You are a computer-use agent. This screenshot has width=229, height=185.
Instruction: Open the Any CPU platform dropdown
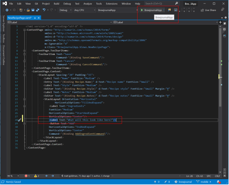84,10
